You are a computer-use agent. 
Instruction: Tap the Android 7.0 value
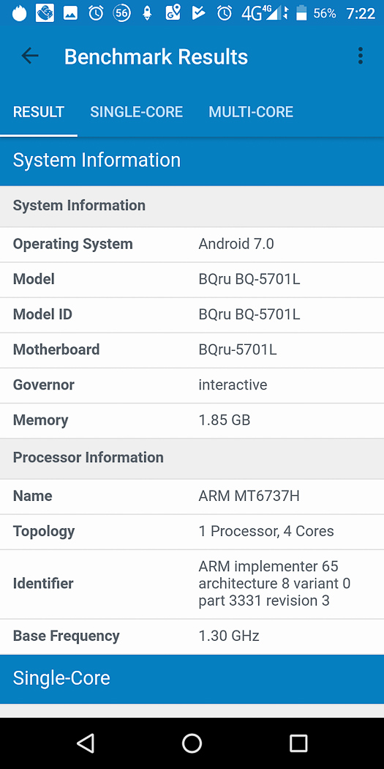tap(236, 244)
